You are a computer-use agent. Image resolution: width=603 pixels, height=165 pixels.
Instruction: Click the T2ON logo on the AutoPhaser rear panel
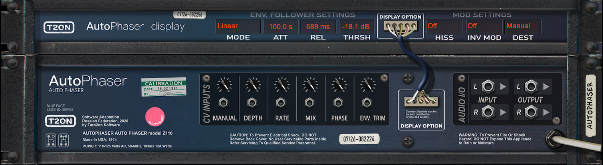coord(60,121)
